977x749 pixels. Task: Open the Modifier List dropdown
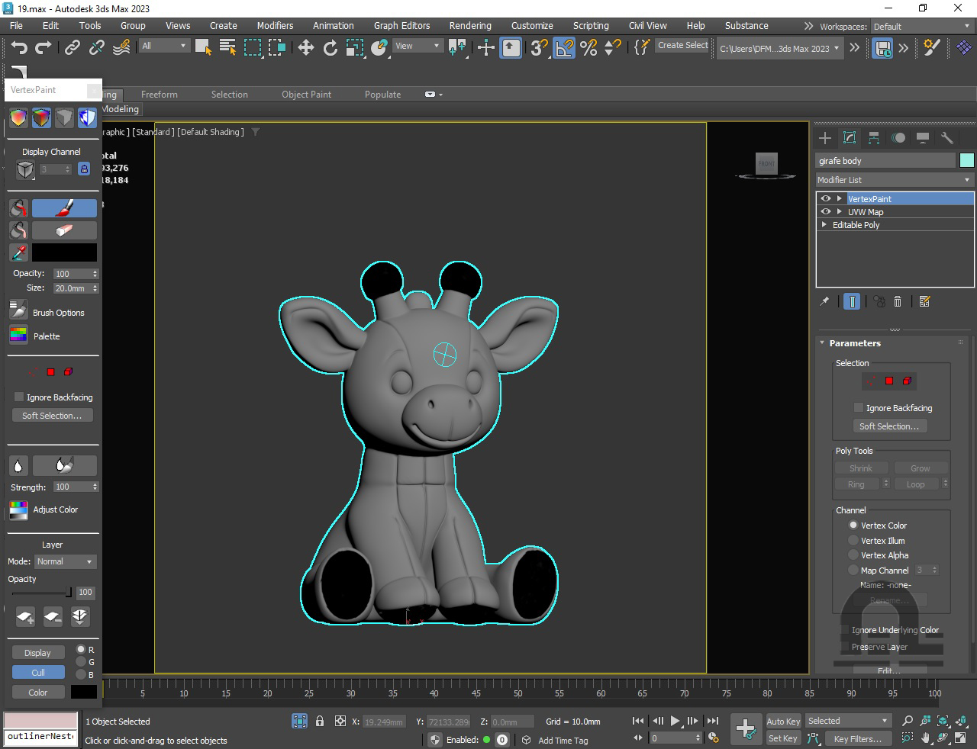coord(894,180)
